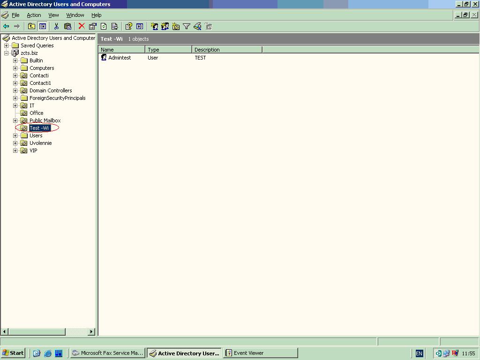Image resolution: width=480 pixels, height=360 pixels.
Task: Sort by the Type column header
Action: point(168,50)
